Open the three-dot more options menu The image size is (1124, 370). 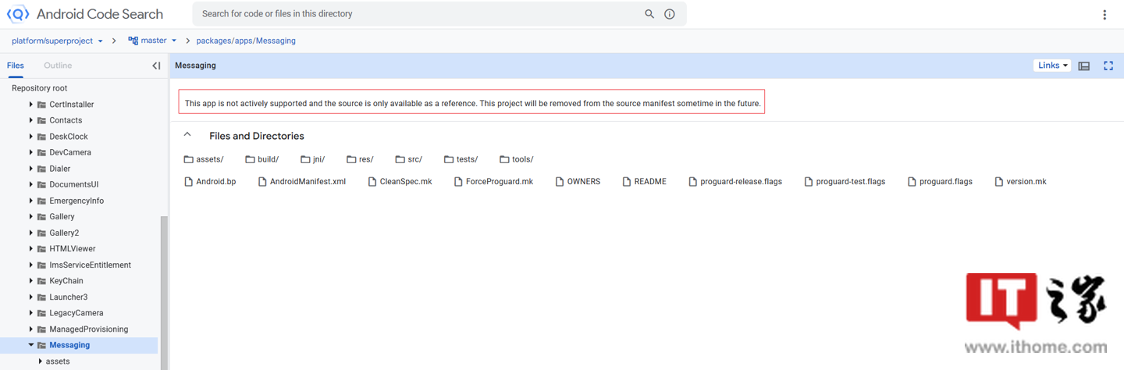point(1104,14)
